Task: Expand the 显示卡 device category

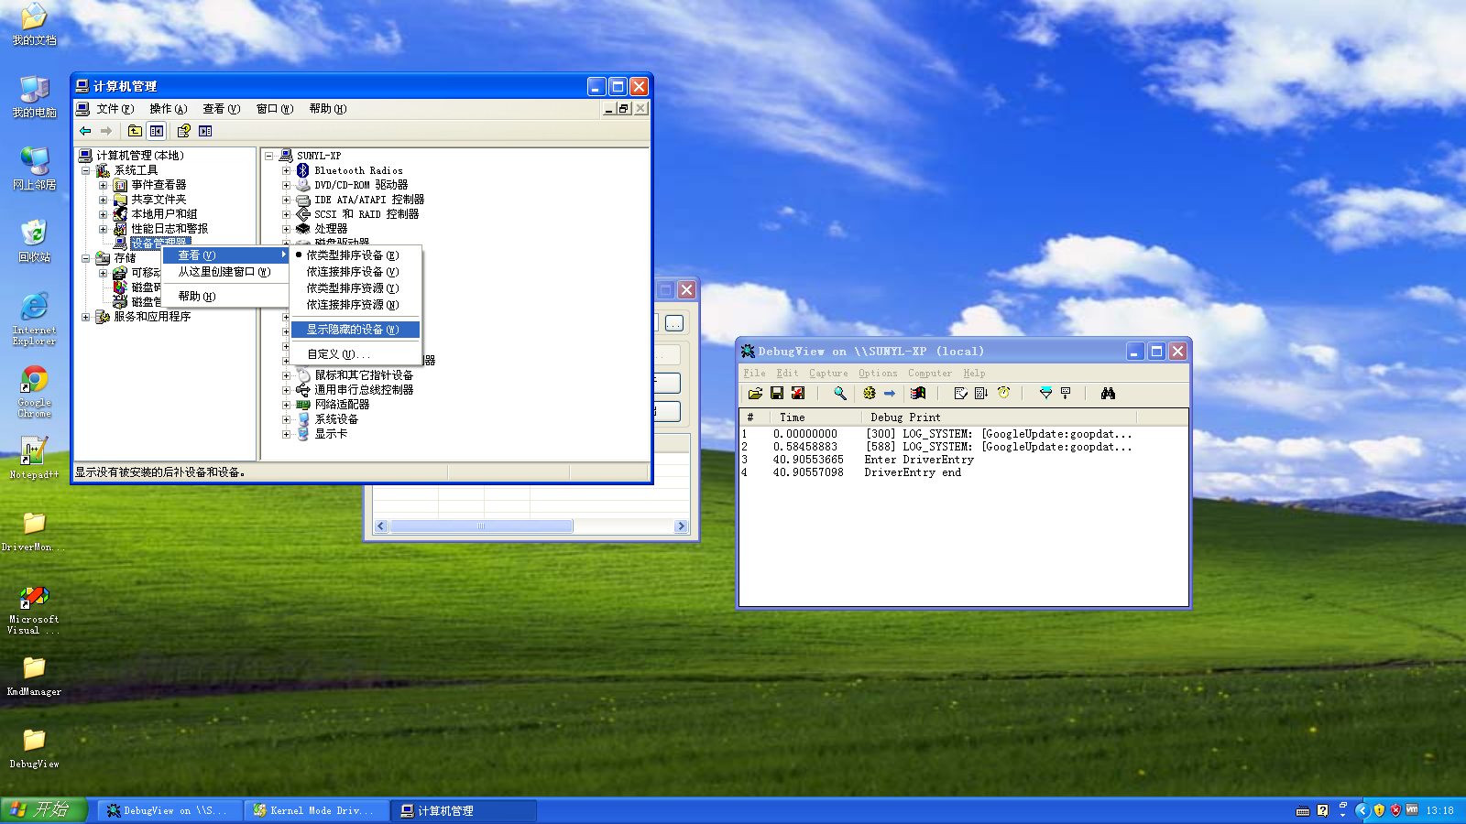Action: coord(286,434)
